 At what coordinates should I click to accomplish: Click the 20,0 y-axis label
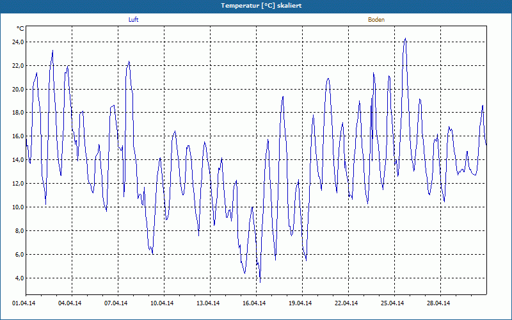coord(17,89)
